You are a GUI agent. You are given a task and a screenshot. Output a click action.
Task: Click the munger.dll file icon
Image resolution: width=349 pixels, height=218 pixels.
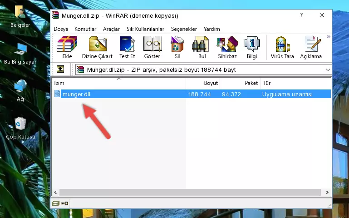click(57, 94)
